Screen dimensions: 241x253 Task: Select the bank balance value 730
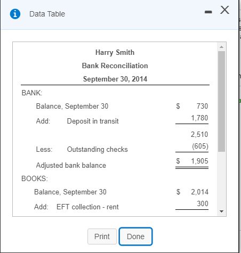point(202,106)
